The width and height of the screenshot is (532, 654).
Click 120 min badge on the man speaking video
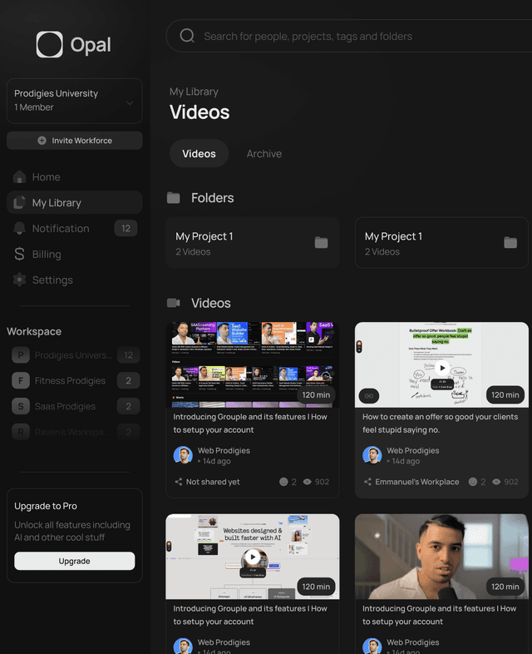(505, 587)
